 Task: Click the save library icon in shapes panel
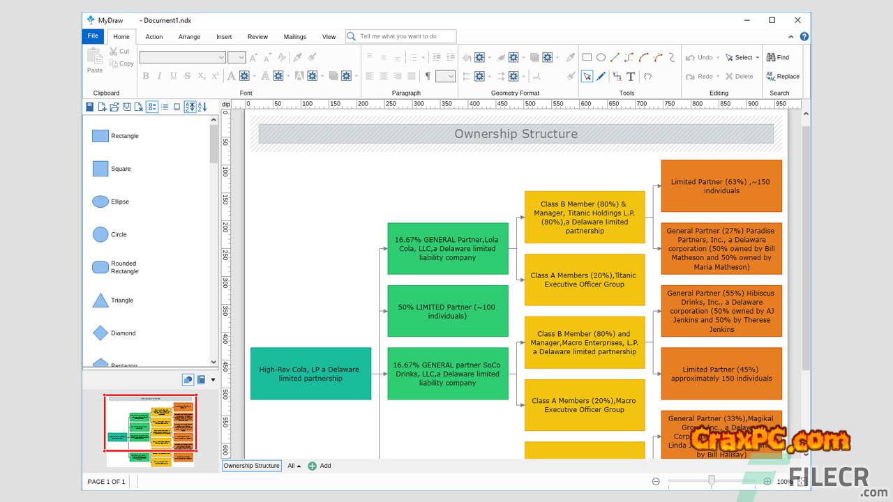[x=90, y=107]
